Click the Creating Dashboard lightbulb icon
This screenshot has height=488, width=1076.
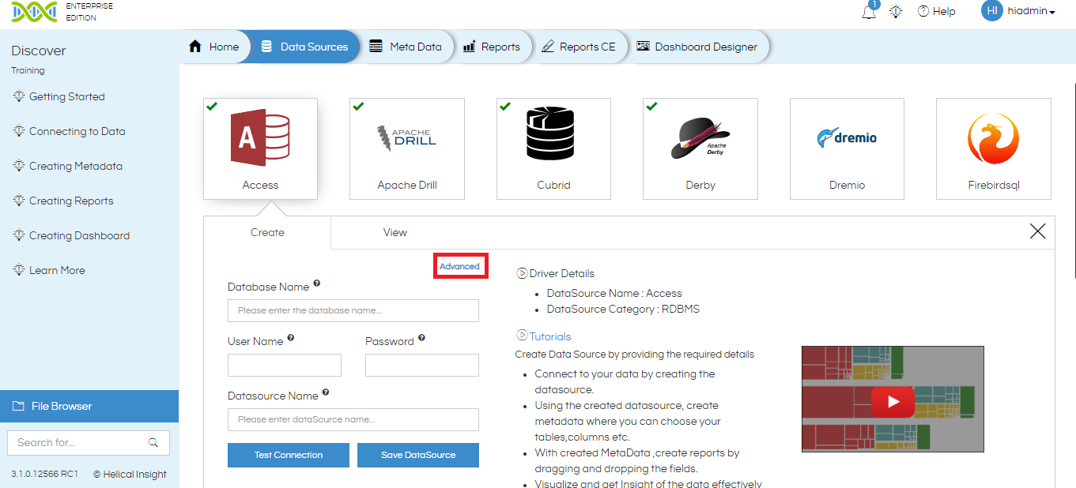pyautogui.click(x=19, y=235)
